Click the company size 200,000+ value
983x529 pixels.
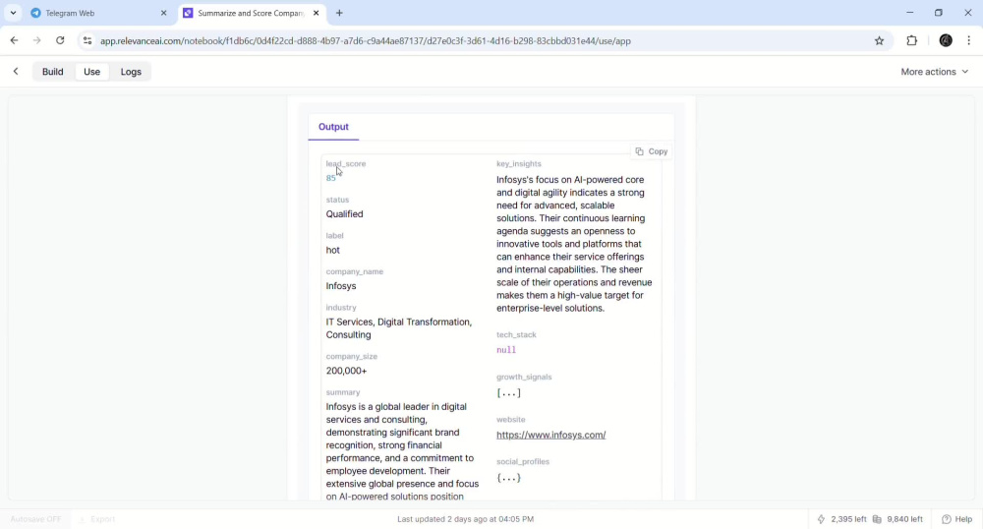(346, 371)
